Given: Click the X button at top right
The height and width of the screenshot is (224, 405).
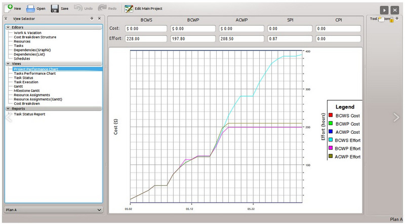Looking at the screenshot, I should coord(395,10).
